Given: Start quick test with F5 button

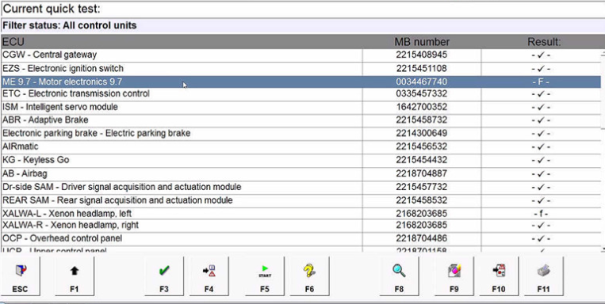Looking at the screenshot, I should [x=265, y=276].
